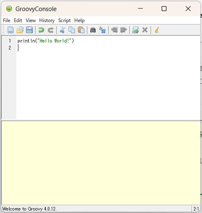Click the Interrupt script X icon

[x=145, y=30]
